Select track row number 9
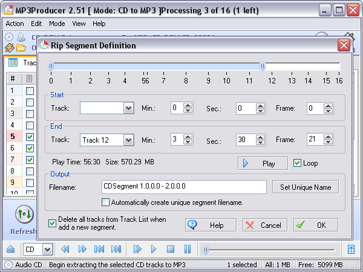 (x=13, y=183)
